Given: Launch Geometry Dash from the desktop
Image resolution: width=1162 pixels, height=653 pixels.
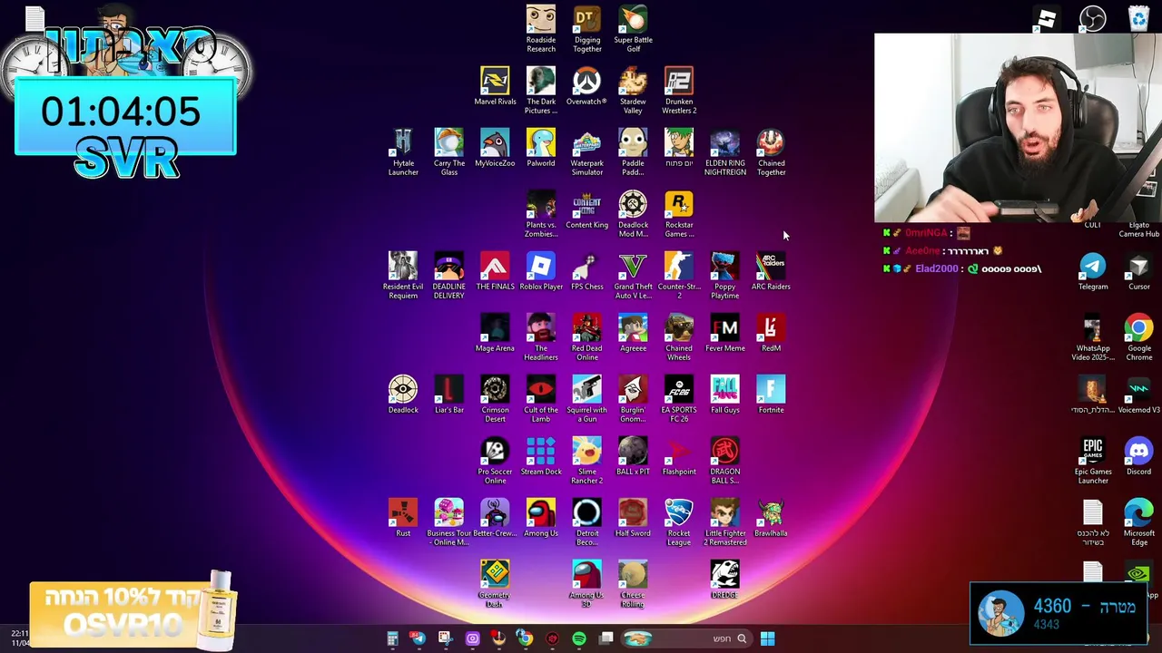Looking at the screenshot, I should [495, 583].
